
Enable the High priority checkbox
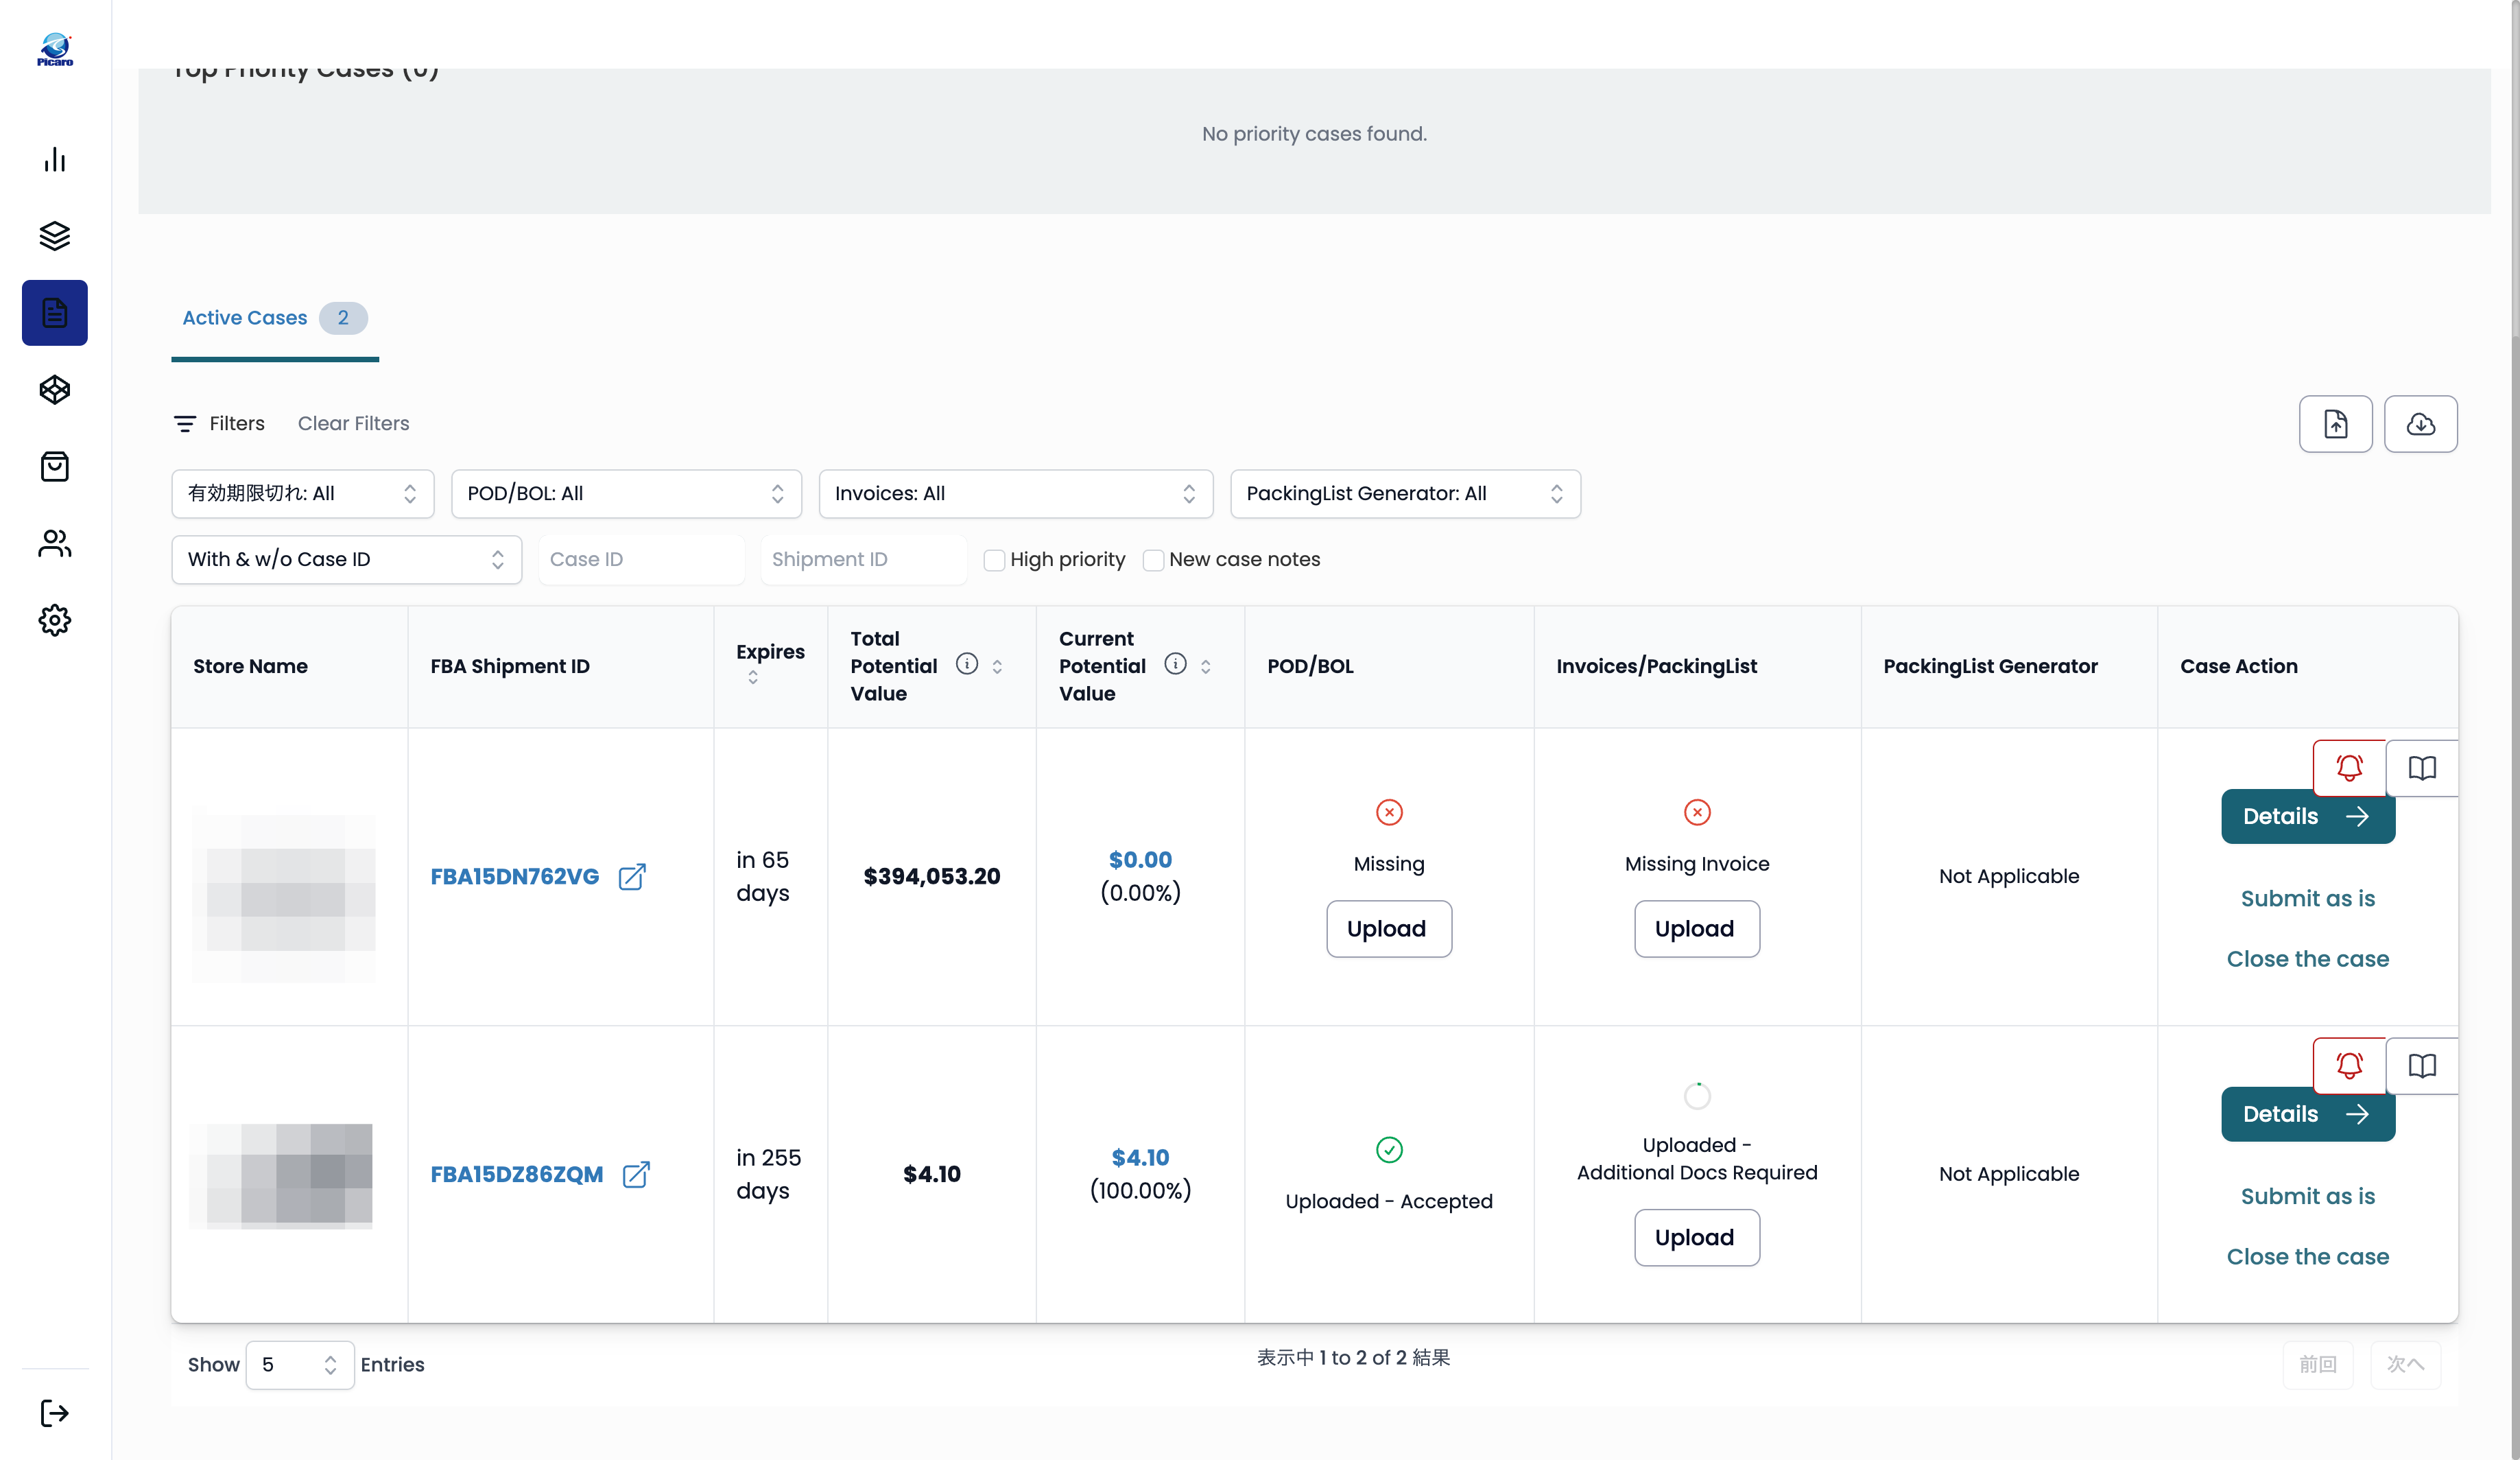[994, 560]
